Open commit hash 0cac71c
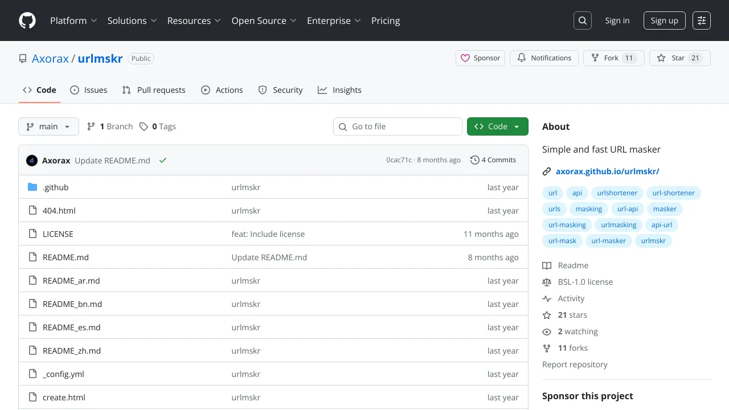The image size is (729, 410). [399, 160]
